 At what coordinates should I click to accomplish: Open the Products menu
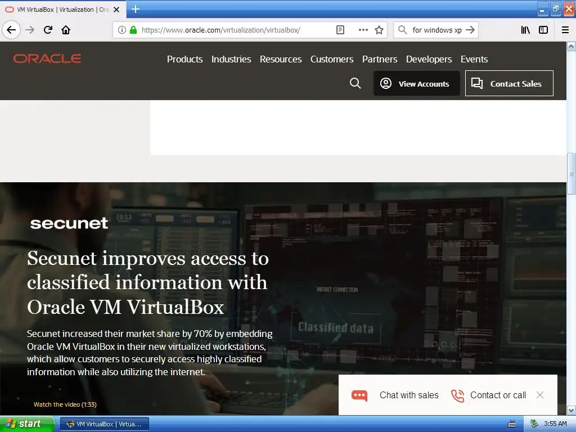(x=184, y=59)
